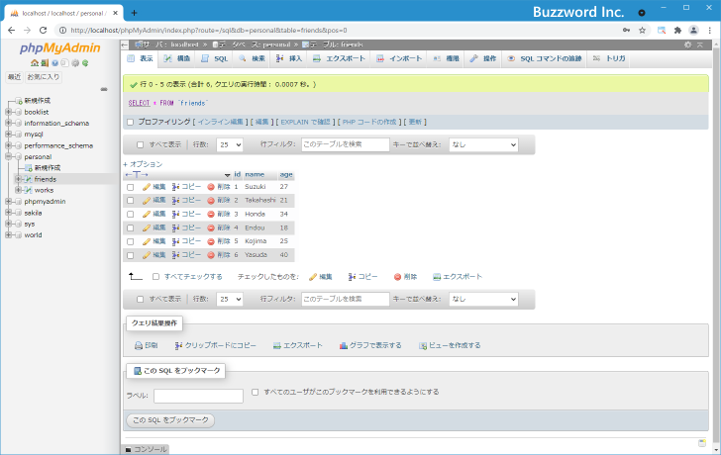Click create view (ビューを作成する) icon
This screenshot has width=721, height=455.
click(x=423, y=346)
